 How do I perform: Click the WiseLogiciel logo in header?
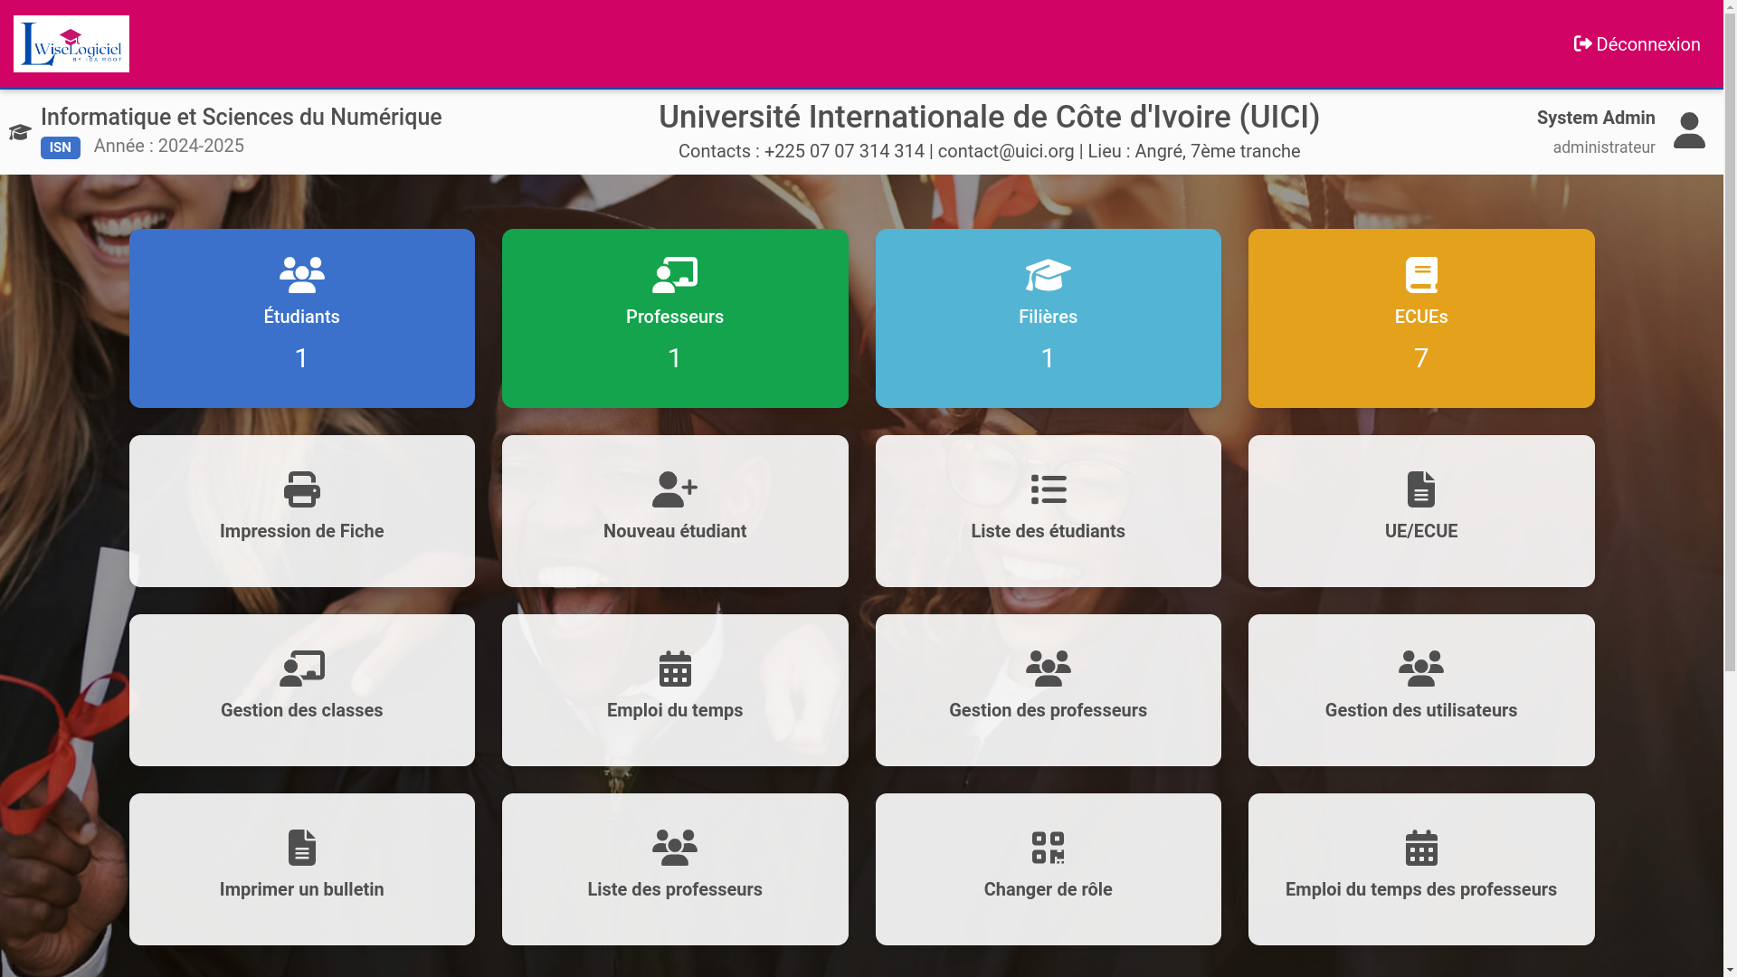point(71,43)
